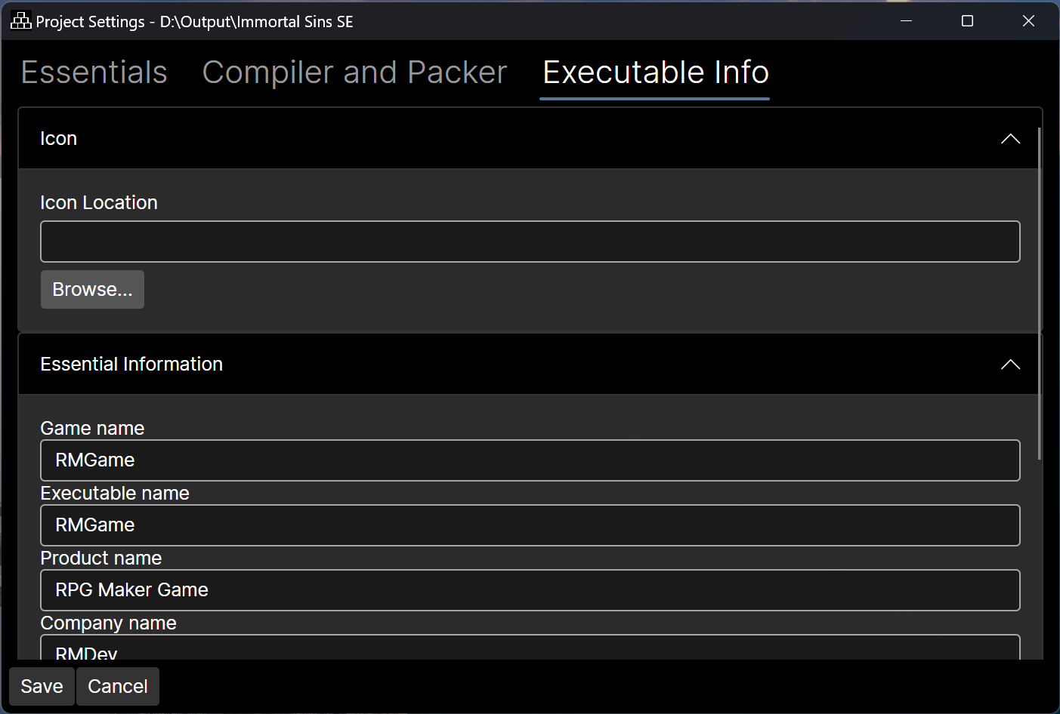Place cursor in Product name field

pyautogui.click(x=530, y=590)
